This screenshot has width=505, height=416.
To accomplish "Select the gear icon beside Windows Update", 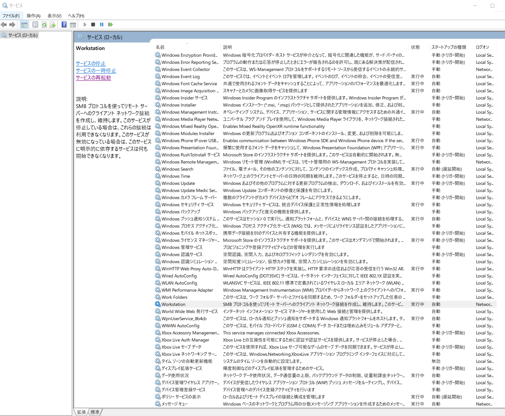I will [158, 183].
